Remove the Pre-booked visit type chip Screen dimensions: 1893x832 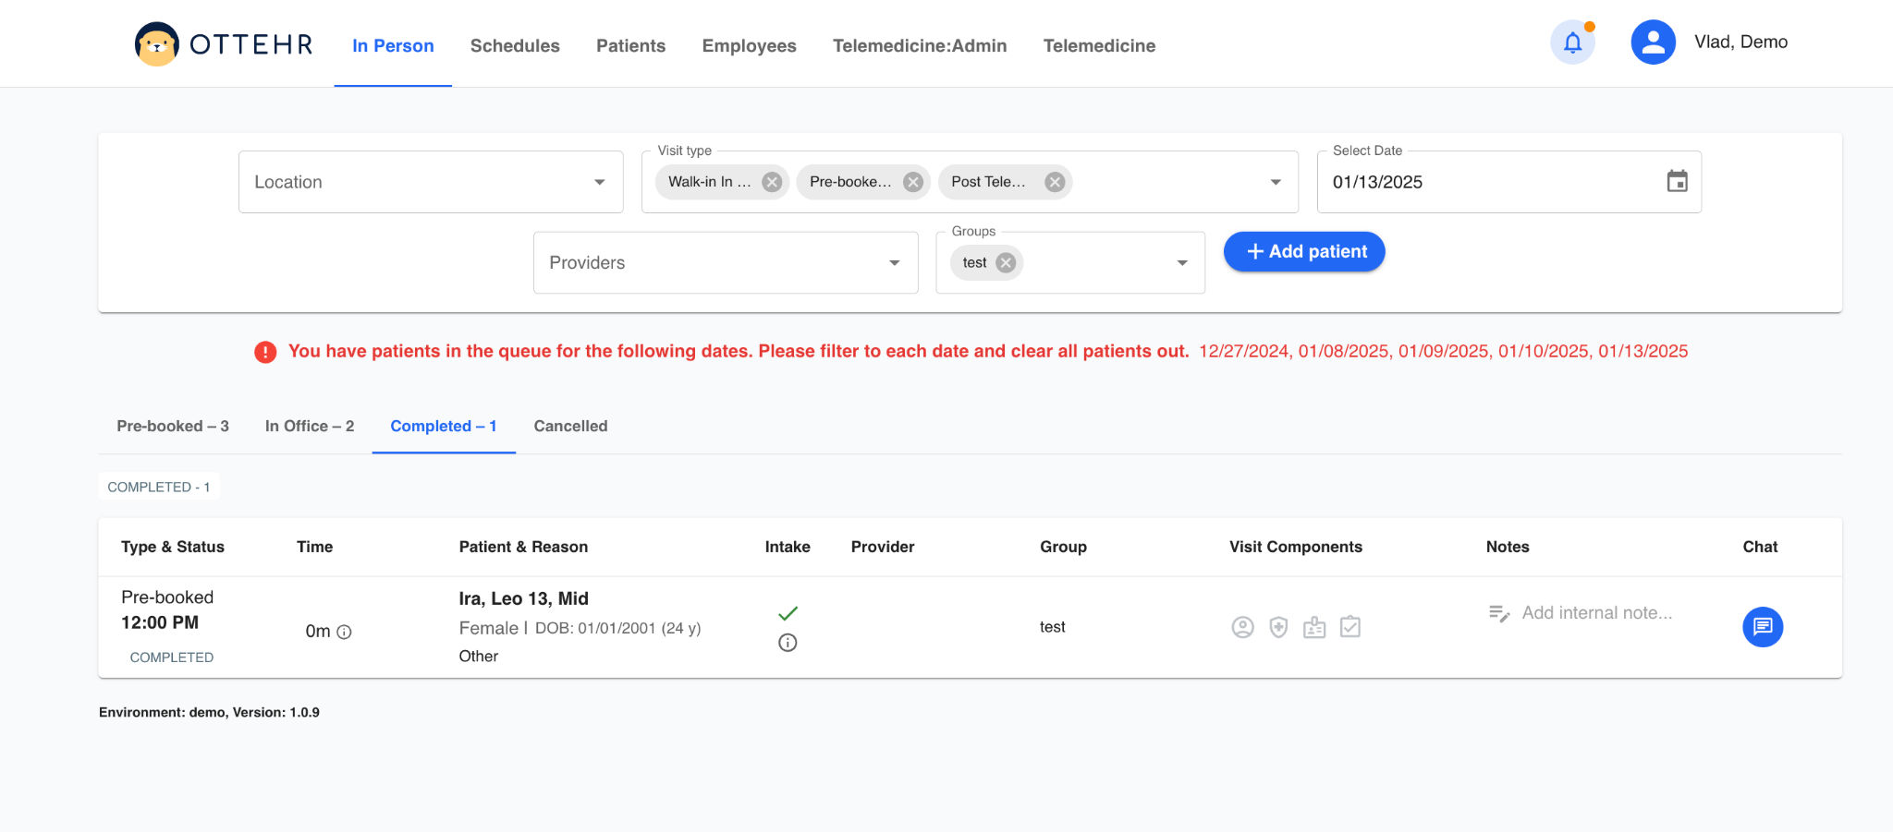click(x=913, y=182)
